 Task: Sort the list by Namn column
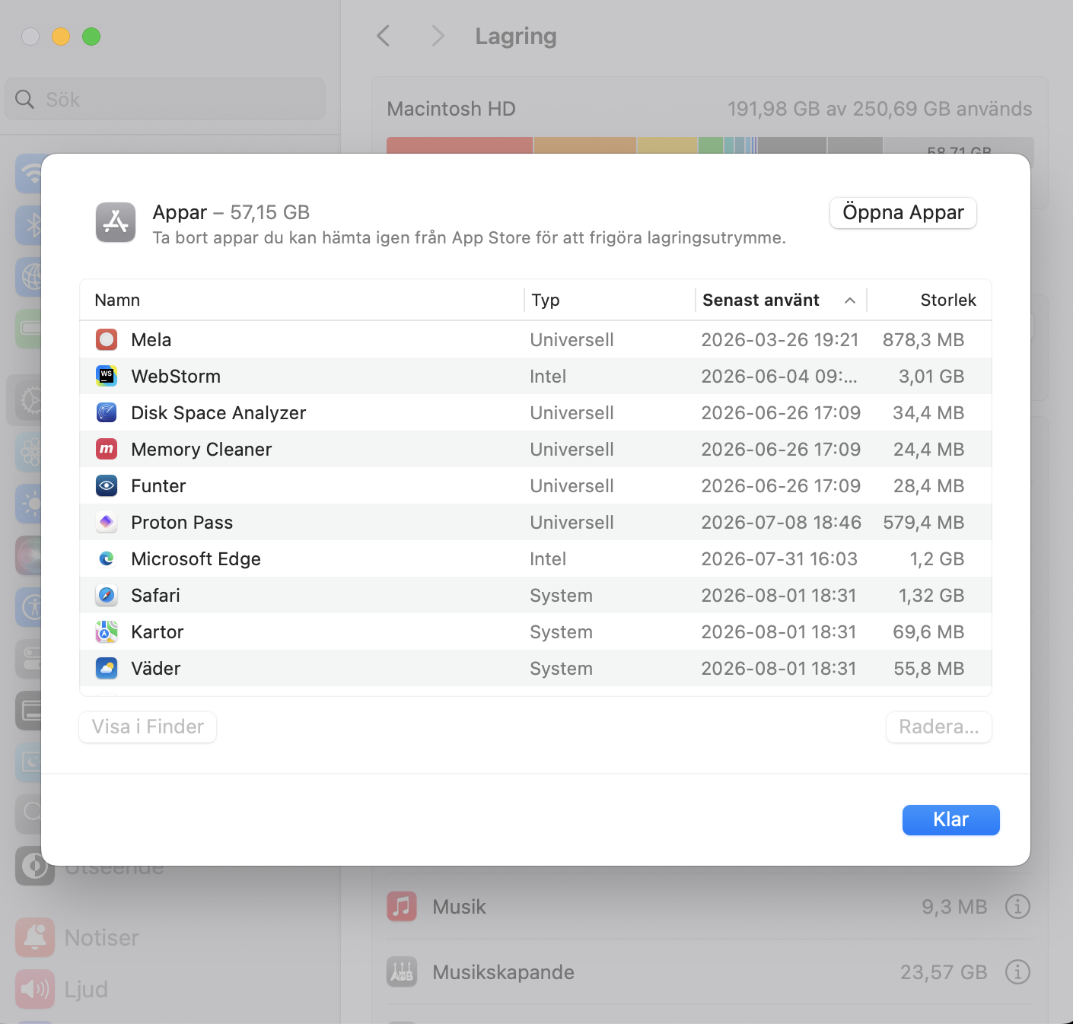pyautogui.click(x=302, y=300)
